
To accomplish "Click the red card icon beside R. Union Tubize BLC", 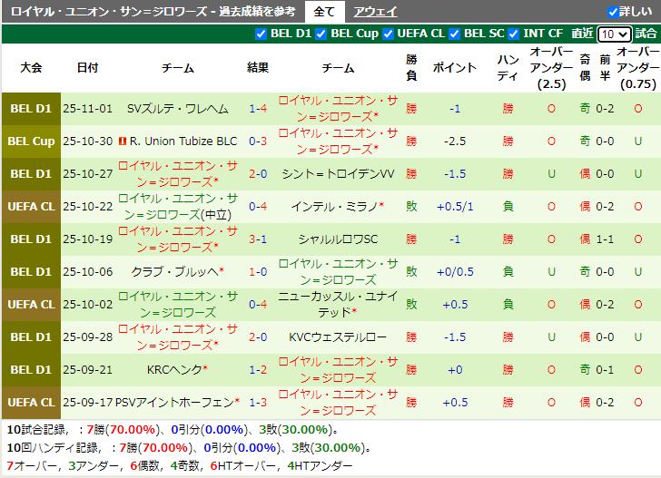I will (123, 141).
